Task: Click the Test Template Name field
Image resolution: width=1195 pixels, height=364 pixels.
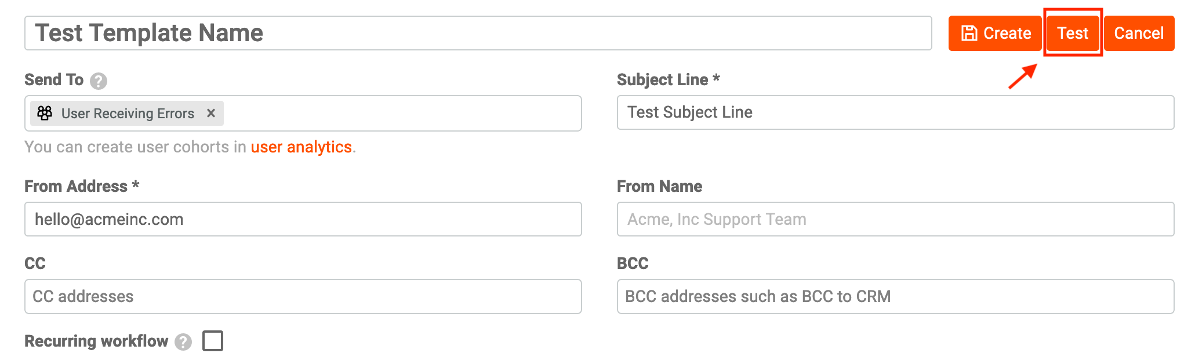Action: 478,33
